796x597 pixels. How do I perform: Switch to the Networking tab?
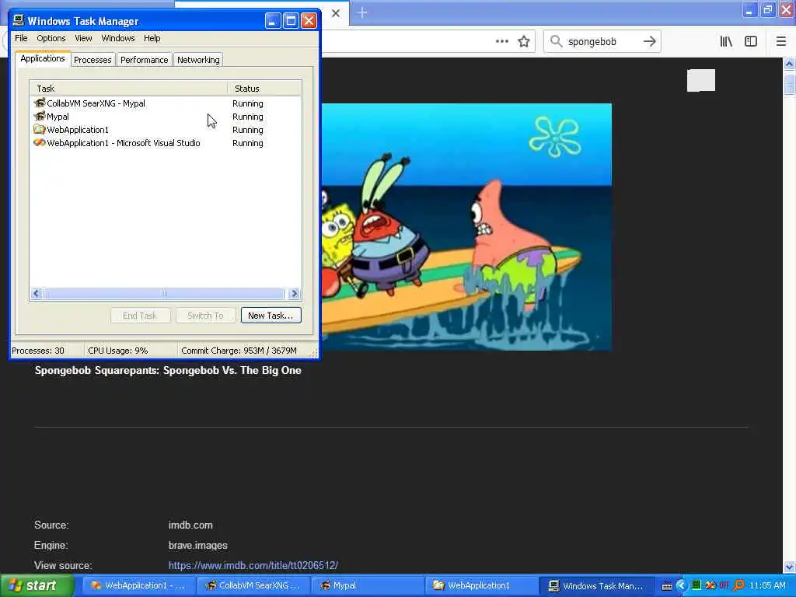[x=198, y=59]
